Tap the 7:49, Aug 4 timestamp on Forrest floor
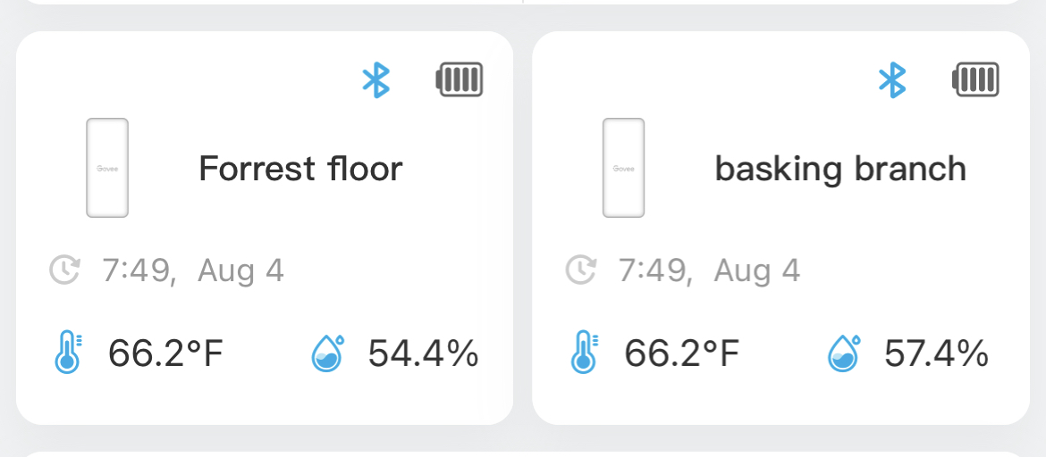Screen dimensions: 1046x457 coord(193,271)
